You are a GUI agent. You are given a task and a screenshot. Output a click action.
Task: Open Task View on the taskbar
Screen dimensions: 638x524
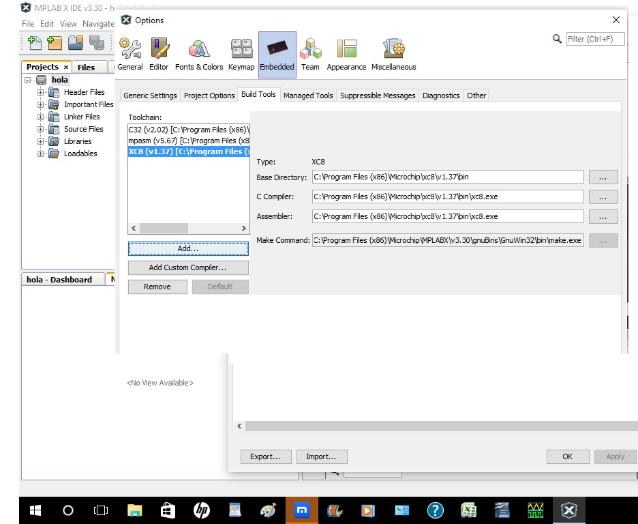[101, 510]
